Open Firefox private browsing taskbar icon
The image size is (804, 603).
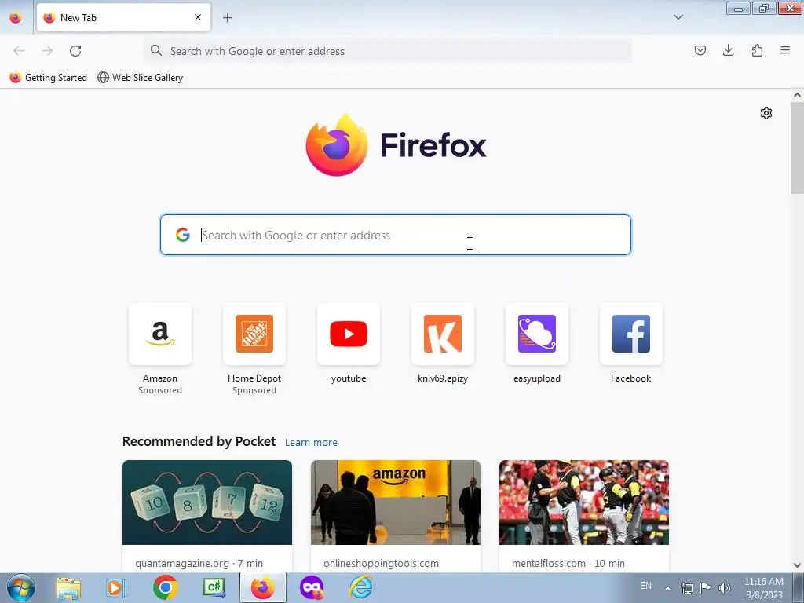click(x=312, y=587)
